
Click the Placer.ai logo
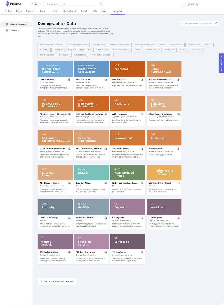(x=13, y=4)
